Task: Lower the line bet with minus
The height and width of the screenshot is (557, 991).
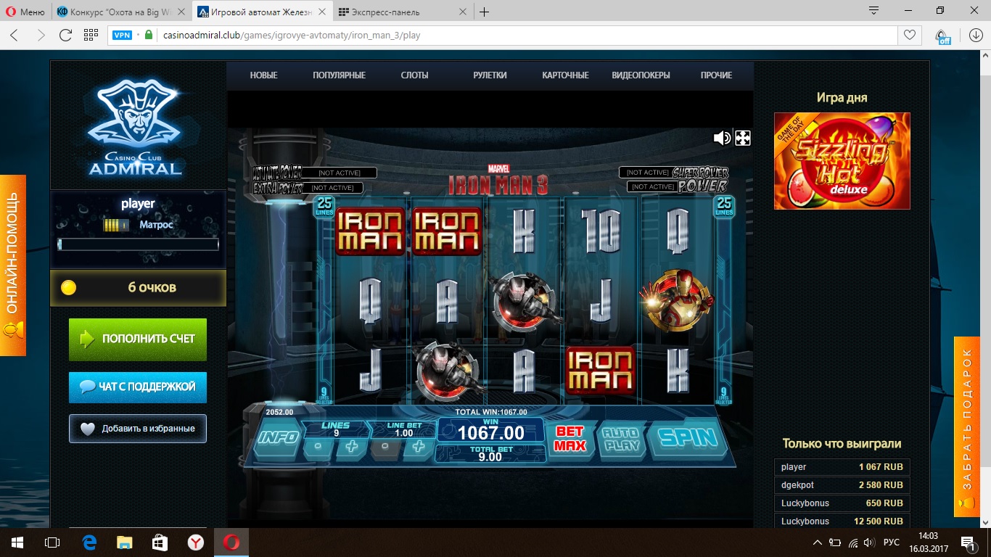Action: click(x=385, y=447)
